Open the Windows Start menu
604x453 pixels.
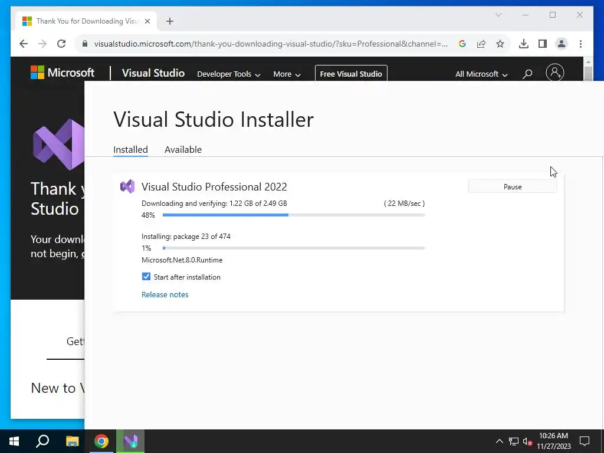(14, 441)
